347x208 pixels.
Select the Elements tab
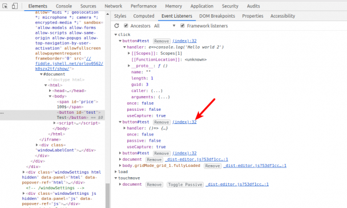click(38, 6)
